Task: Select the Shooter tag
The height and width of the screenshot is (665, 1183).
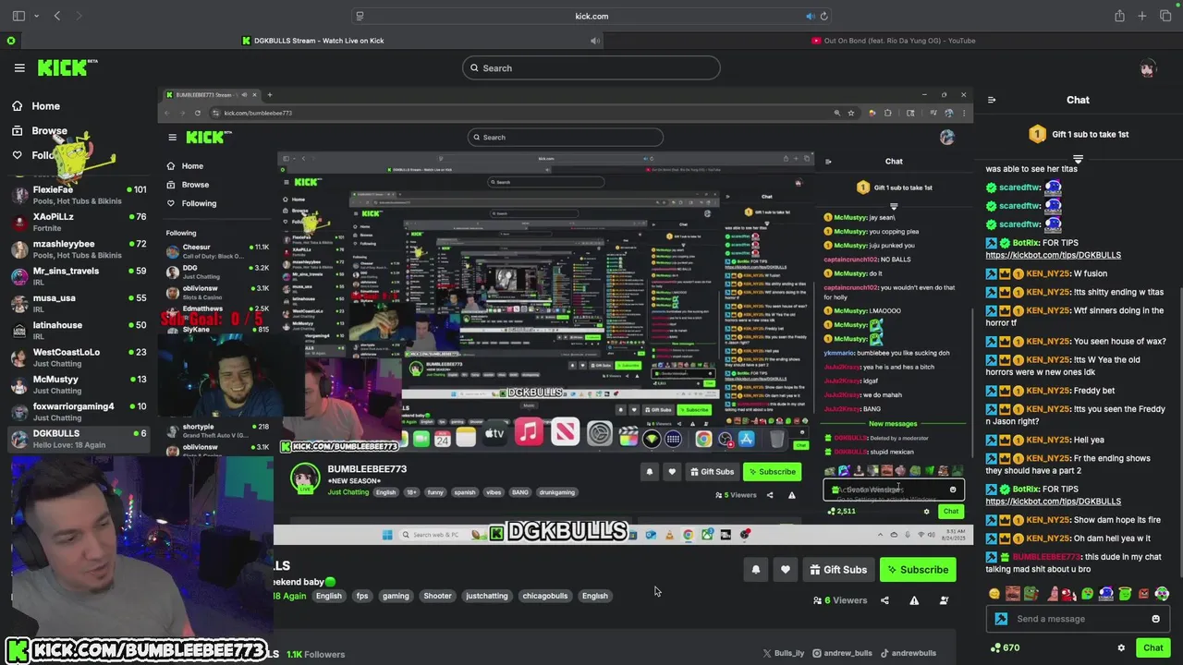Action: point(437,596)
